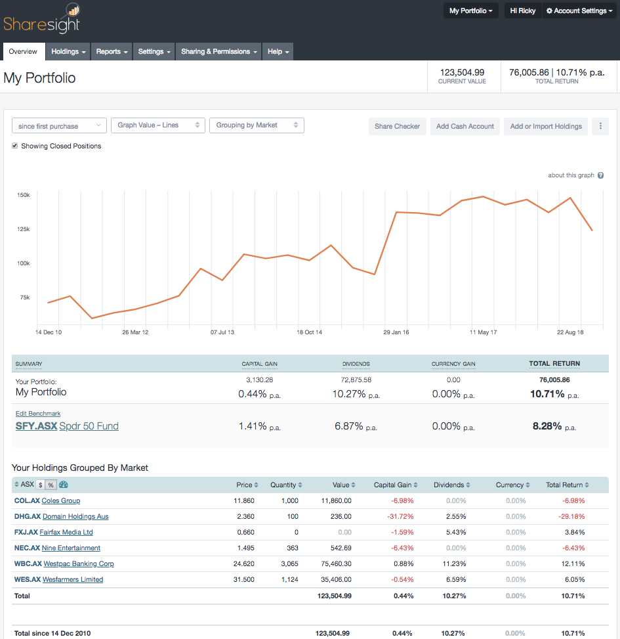Select the Overview tab
The image size is (620, 639).
(23, 52)
